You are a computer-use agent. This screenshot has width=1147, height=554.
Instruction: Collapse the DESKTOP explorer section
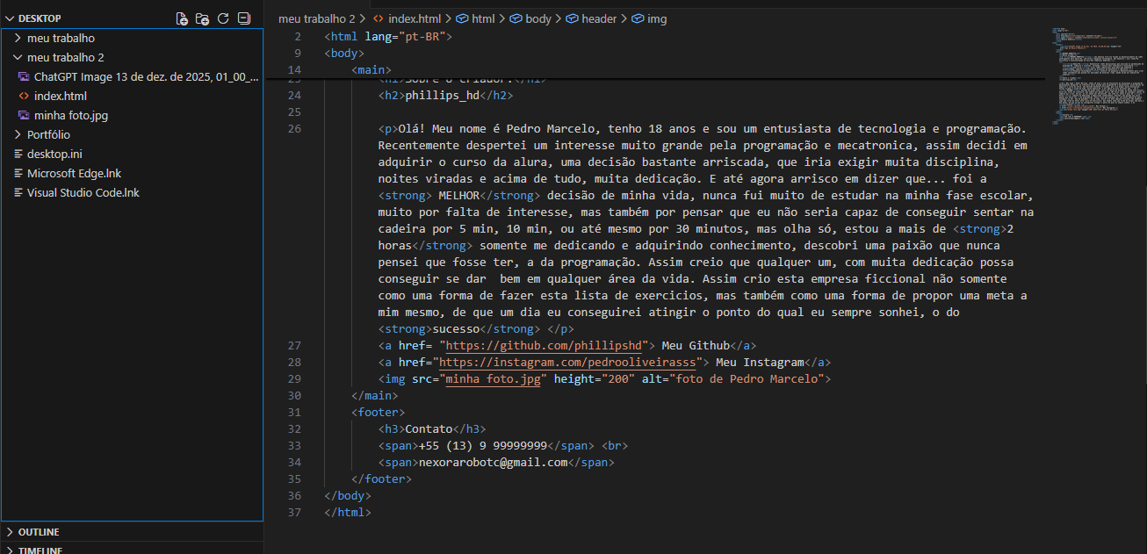39,18
